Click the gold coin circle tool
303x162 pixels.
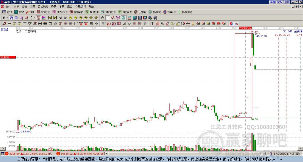tap(173, 24)
